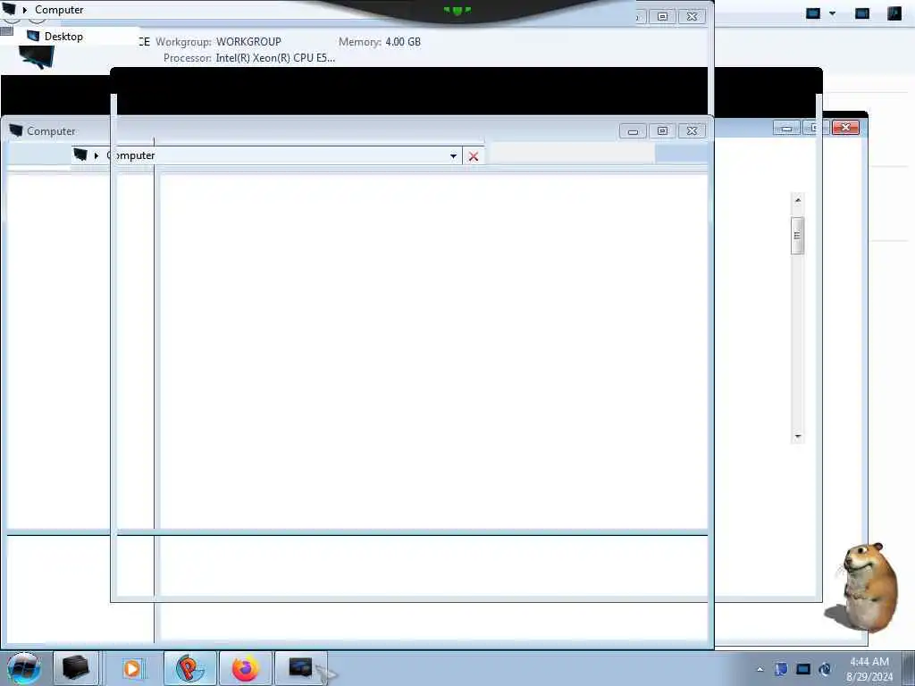
Task: Click the front Computer window title bar icon
Action: [16, 130]
